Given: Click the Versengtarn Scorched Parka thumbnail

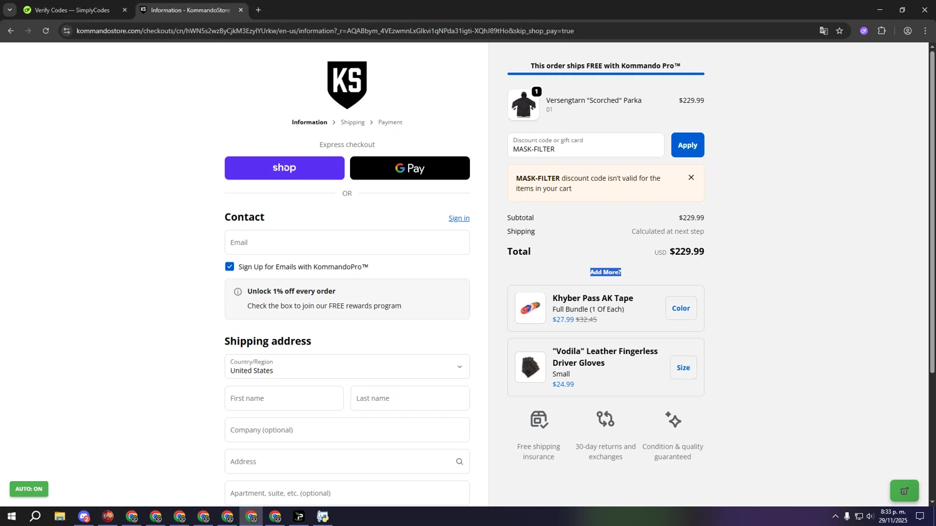Looking at the screenshot, I should 524,105.
